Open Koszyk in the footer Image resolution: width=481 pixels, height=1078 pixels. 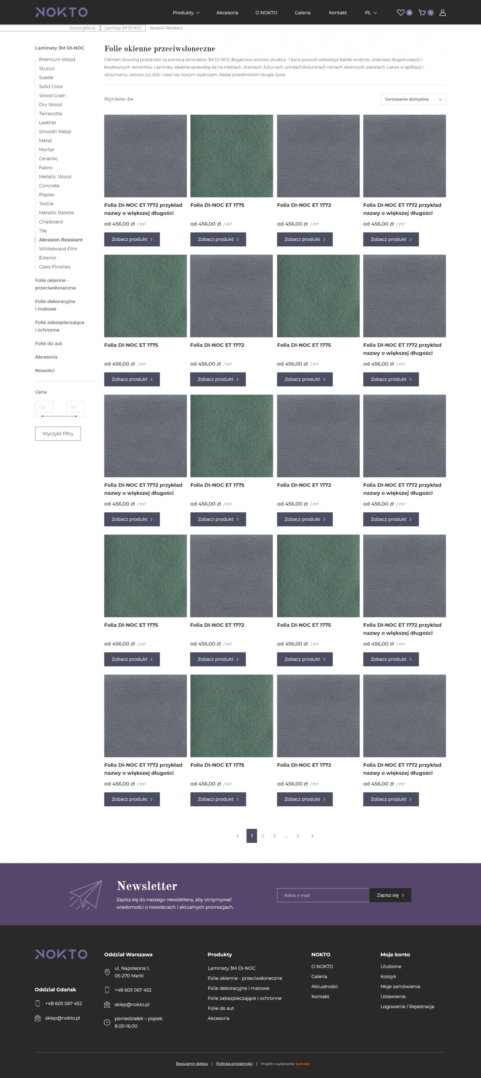(388, 976)
